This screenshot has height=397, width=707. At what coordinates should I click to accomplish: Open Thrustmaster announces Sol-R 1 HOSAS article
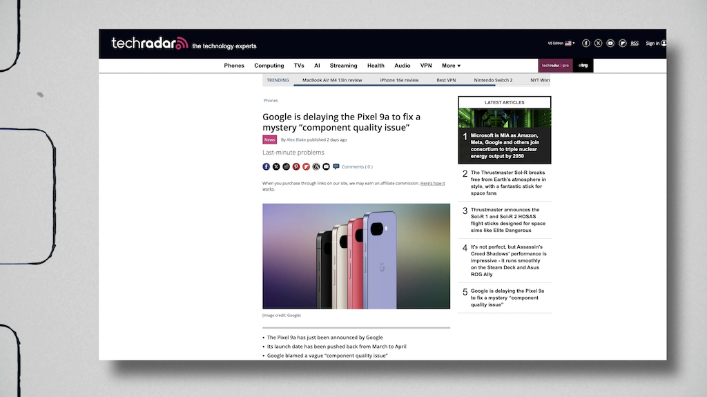(x=508, y=220)
